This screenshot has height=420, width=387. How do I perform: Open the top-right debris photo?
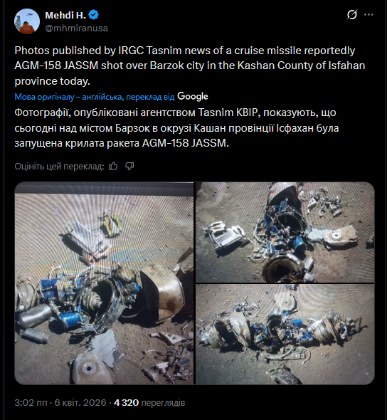pyautogui.click(x=285, y=232)
